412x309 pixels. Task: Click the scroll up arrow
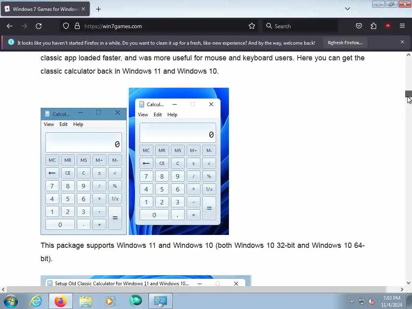[408, 55]
